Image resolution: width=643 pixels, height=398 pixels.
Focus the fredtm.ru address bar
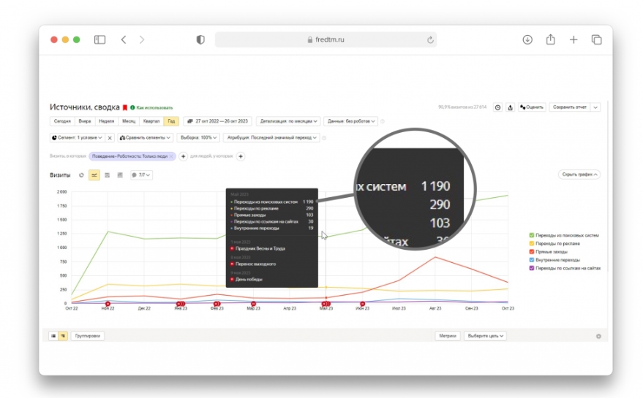click(x=326, y=39)
